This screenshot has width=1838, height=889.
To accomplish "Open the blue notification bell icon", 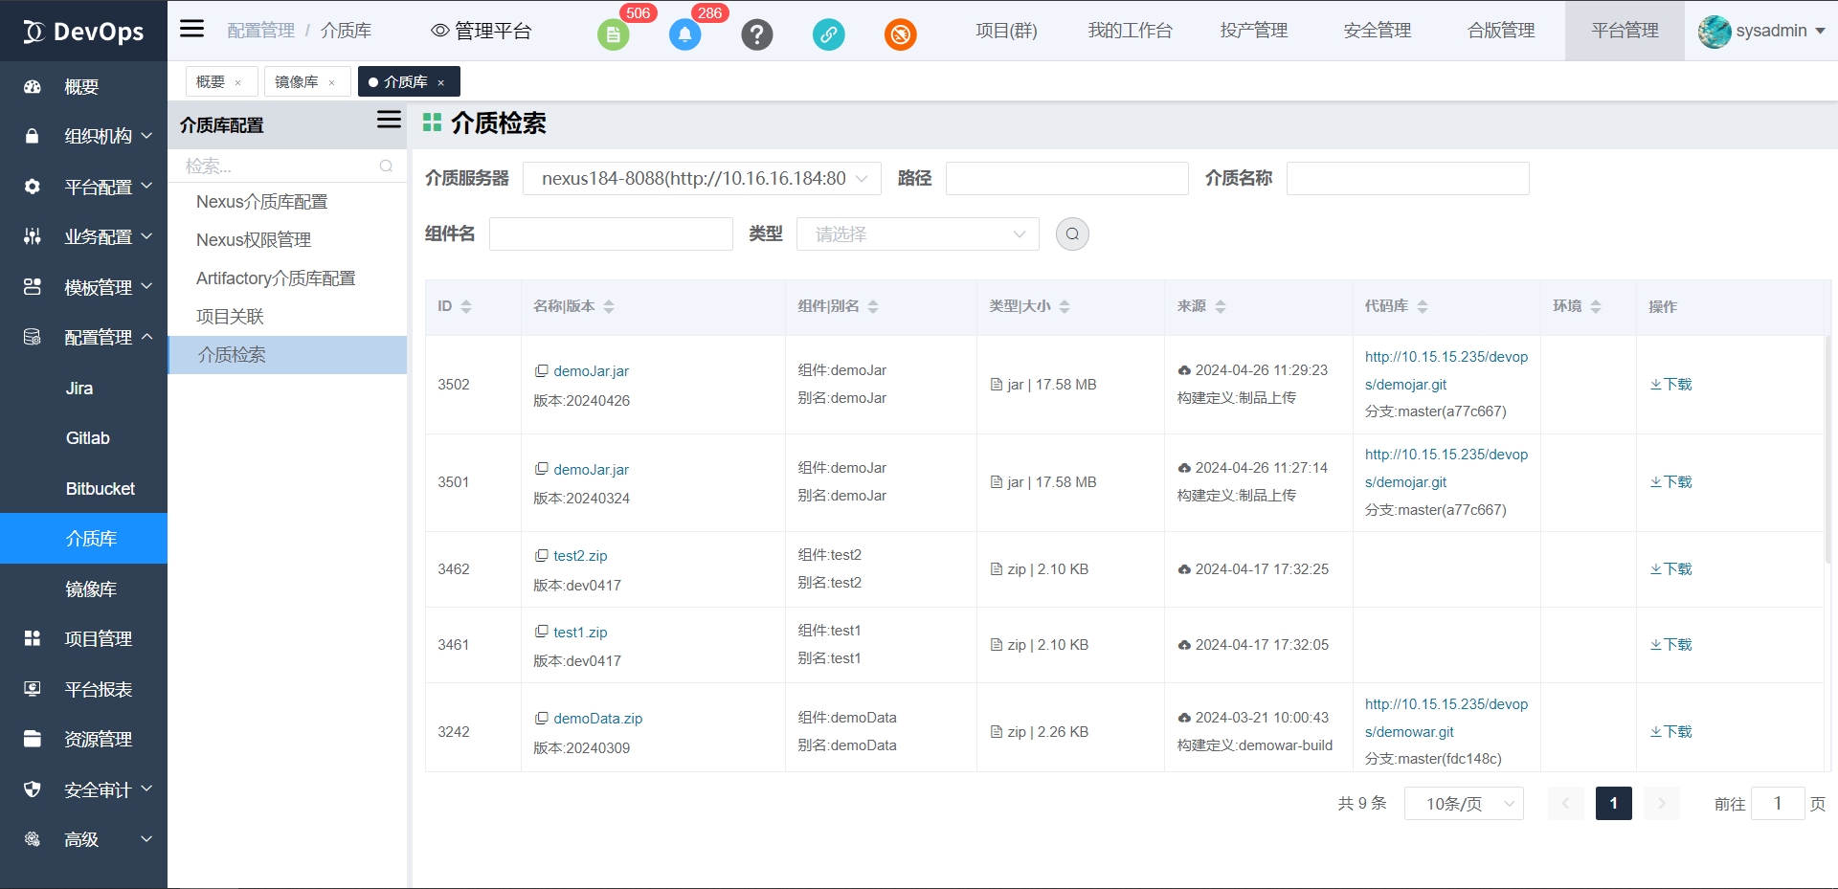I will pos(684,35).
